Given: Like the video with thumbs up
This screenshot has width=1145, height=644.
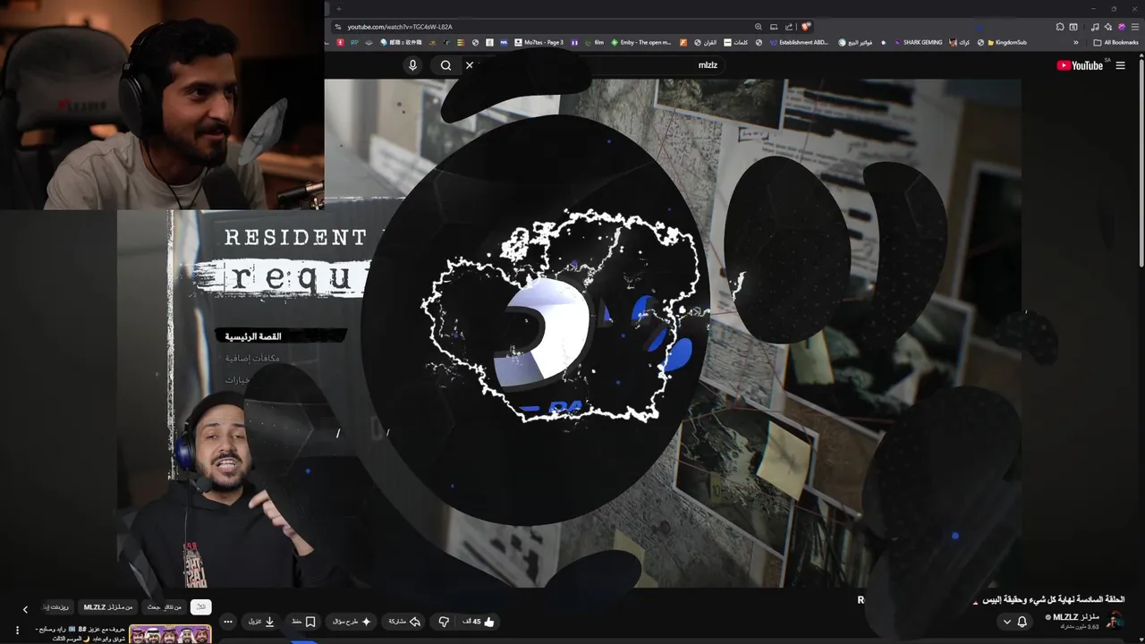Looking at the screenshot, I should coord(479,622).
